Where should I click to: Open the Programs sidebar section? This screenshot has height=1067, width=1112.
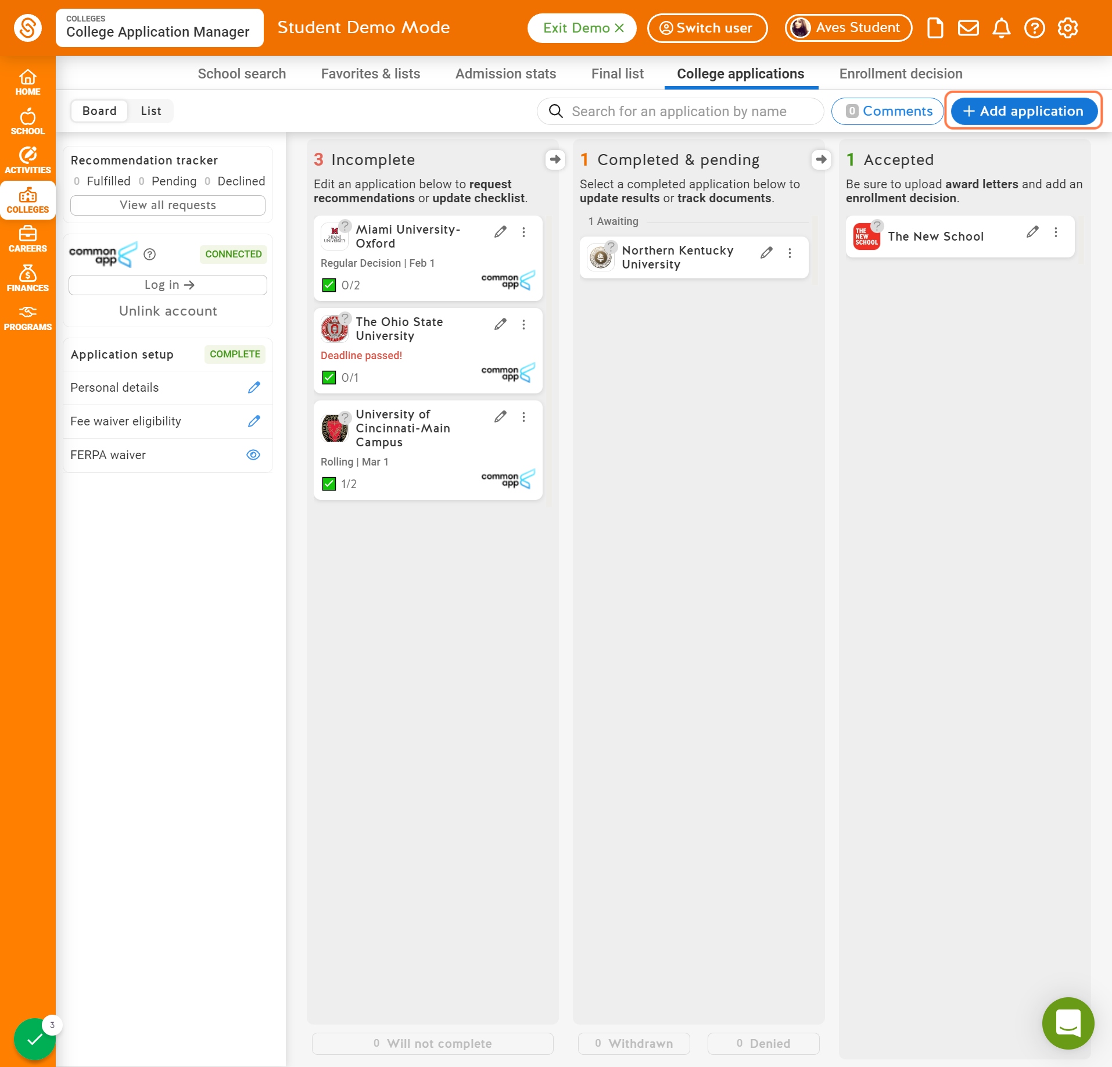(28, 318)
